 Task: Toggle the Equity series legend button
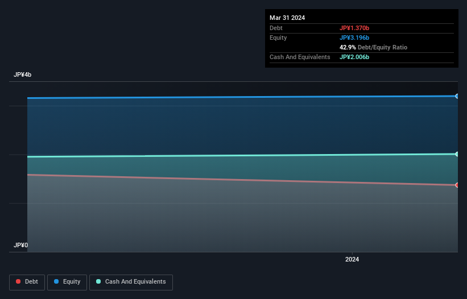[67, 282]
